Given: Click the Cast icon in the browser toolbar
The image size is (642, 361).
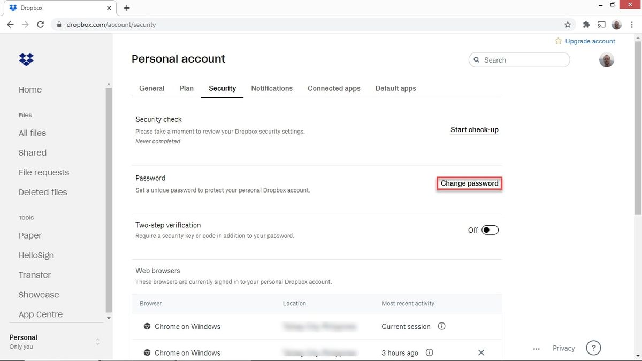Looking at the screenshot, I should 601,24.
